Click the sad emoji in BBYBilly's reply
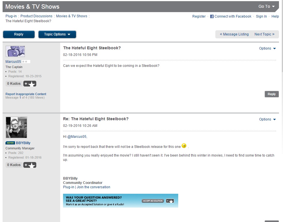This screenshot has width=283, height=222. click(x=184, y=146)
